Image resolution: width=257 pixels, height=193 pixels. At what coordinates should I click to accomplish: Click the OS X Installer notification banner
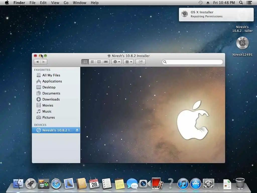(x=216, y=14)
